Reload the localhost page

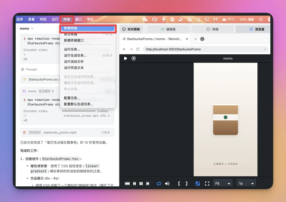[138, 49]
